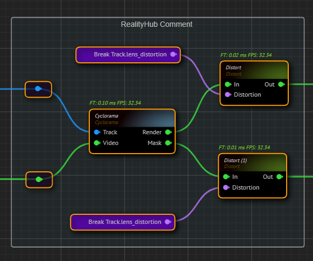Click the Render output pin on Cyclorama
The image size is (313, 261).
(168, 132)
